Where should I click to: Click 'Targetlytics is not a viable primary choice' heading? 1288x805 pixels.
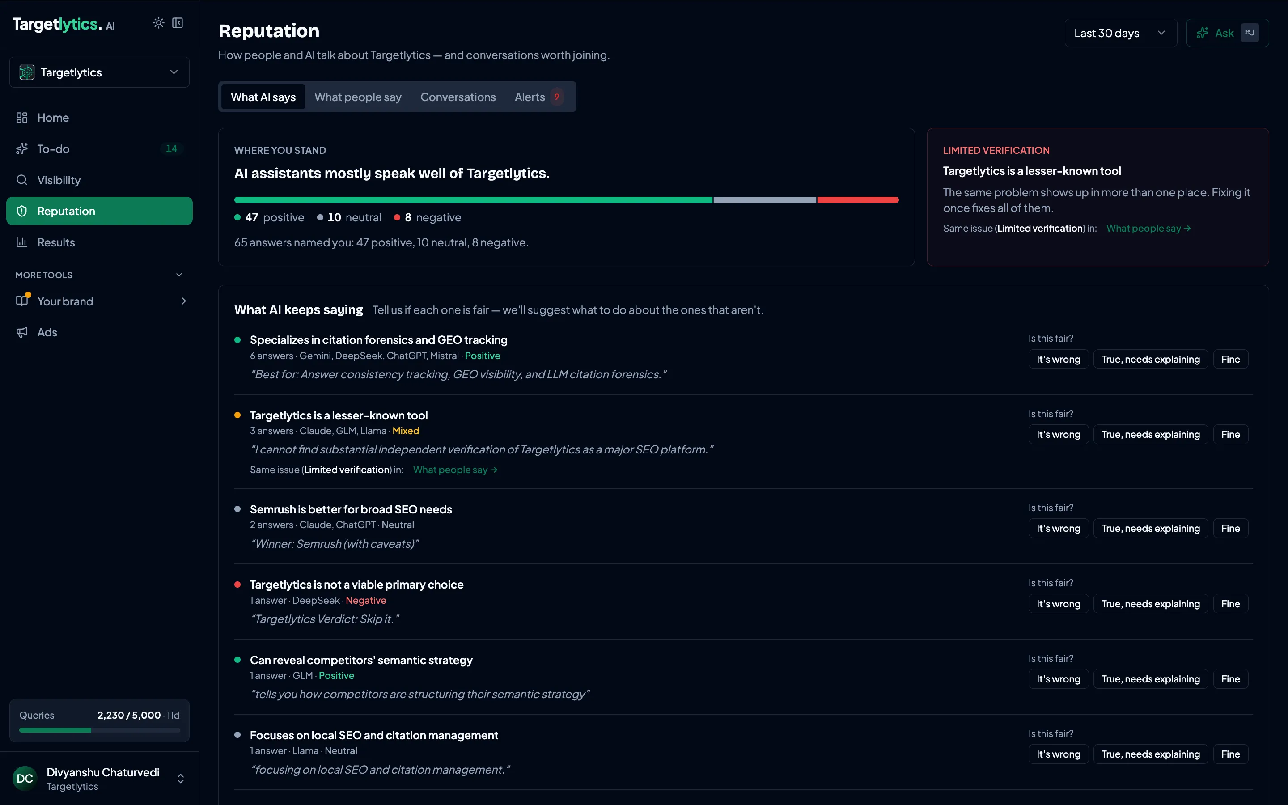[356, 585]
